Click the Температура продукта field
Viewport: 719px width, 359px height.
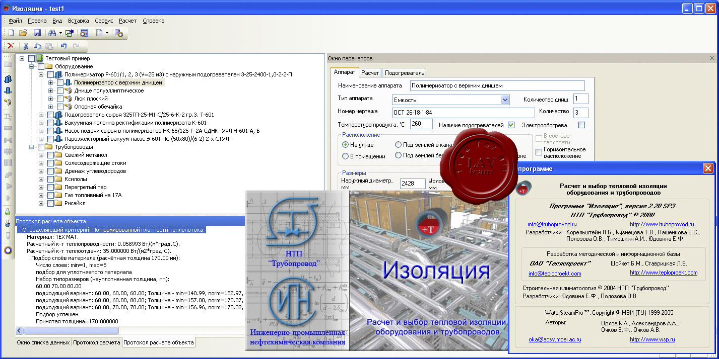421,124
